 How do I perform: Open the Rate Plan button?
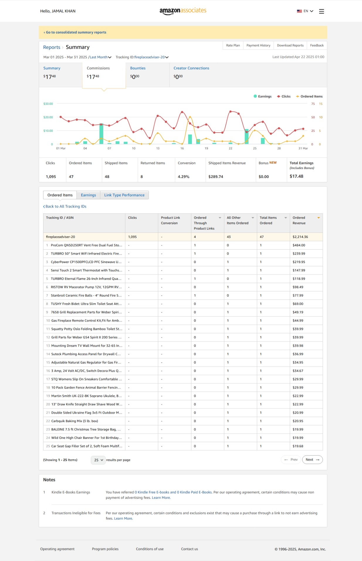233,45
